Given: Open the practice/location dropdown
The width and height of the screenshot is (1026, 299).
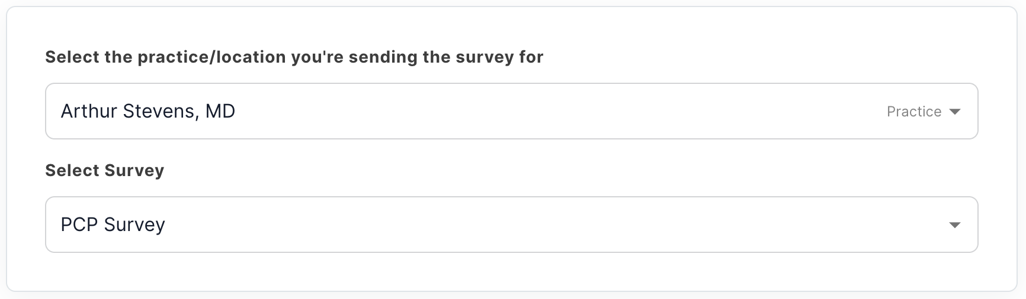Looking at the screenshot, I should pyautogui.click(x=511, y=111).
